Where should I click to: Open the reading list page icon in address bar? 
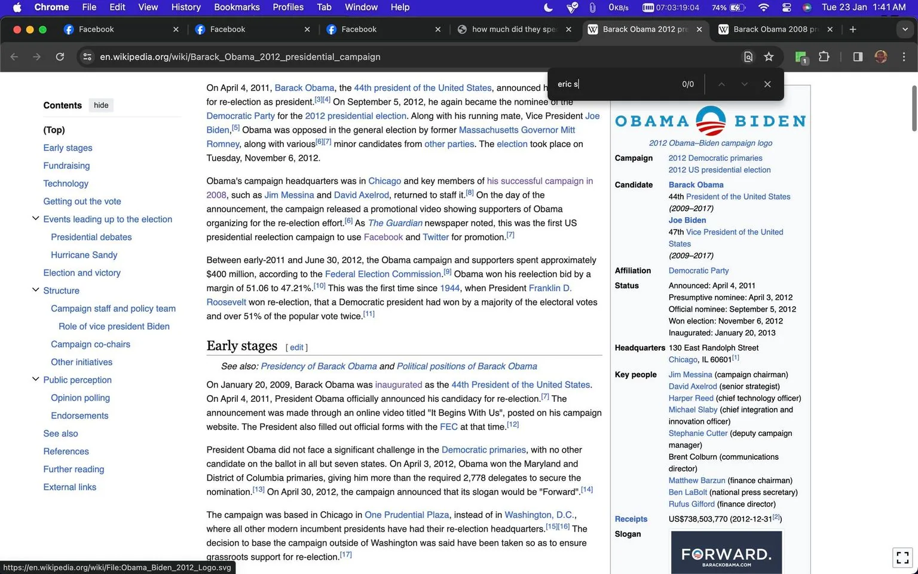click(x=748, y=57)
